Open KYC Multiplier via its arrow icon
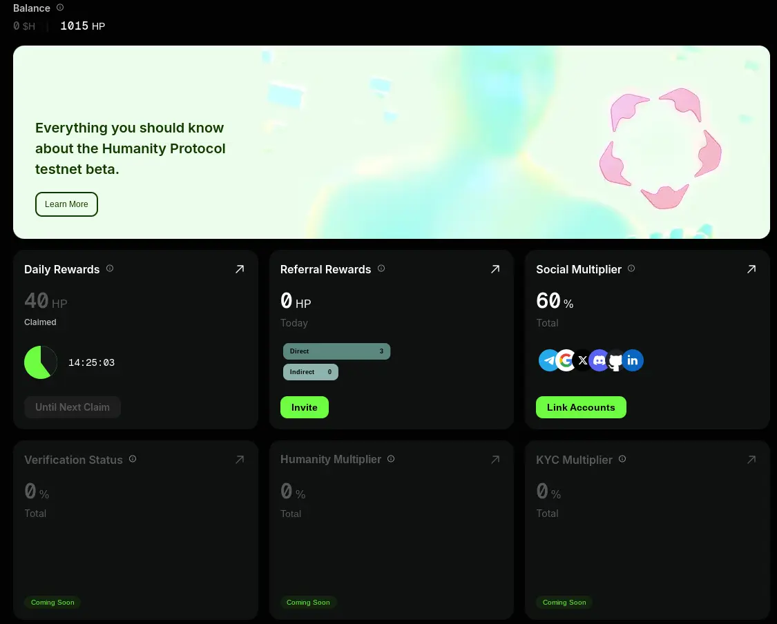 point(751,460)
